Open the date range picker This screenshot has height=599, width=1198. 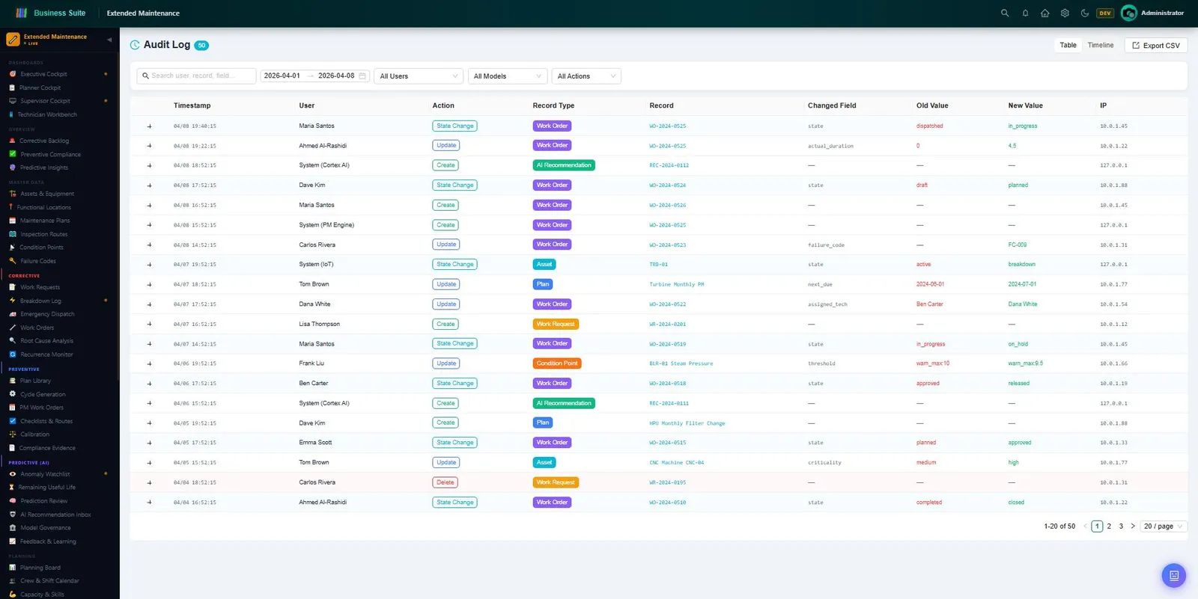tap(314, 76)
